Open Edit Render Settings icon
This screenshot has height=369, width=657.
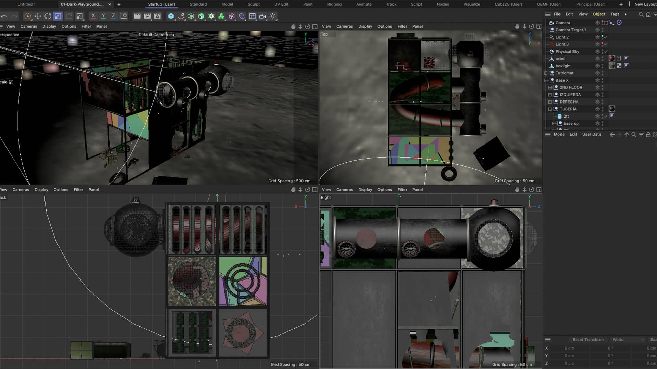tap(157, 16)
